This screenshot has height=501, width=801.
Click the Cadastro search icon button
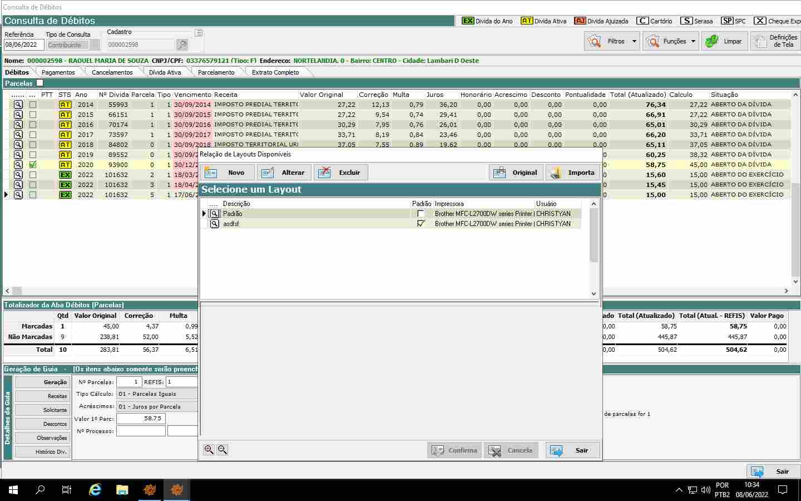[182, 45]
